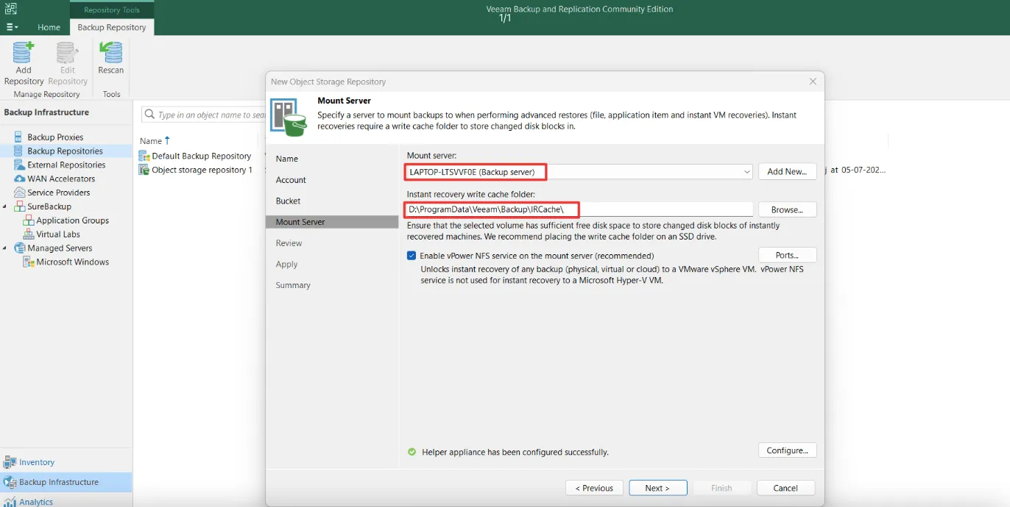The image size is (1010, 507).
Task: Click the Browse... button
Action: tap(787, 209)
